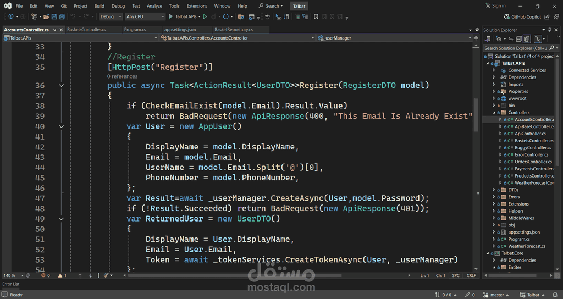Select ProductsController.cs in Solution Explorer

click(x=534, y=176)
